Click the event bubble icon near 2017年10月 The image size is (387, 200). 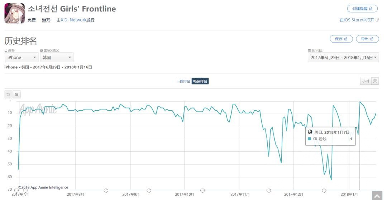(202, 191)
